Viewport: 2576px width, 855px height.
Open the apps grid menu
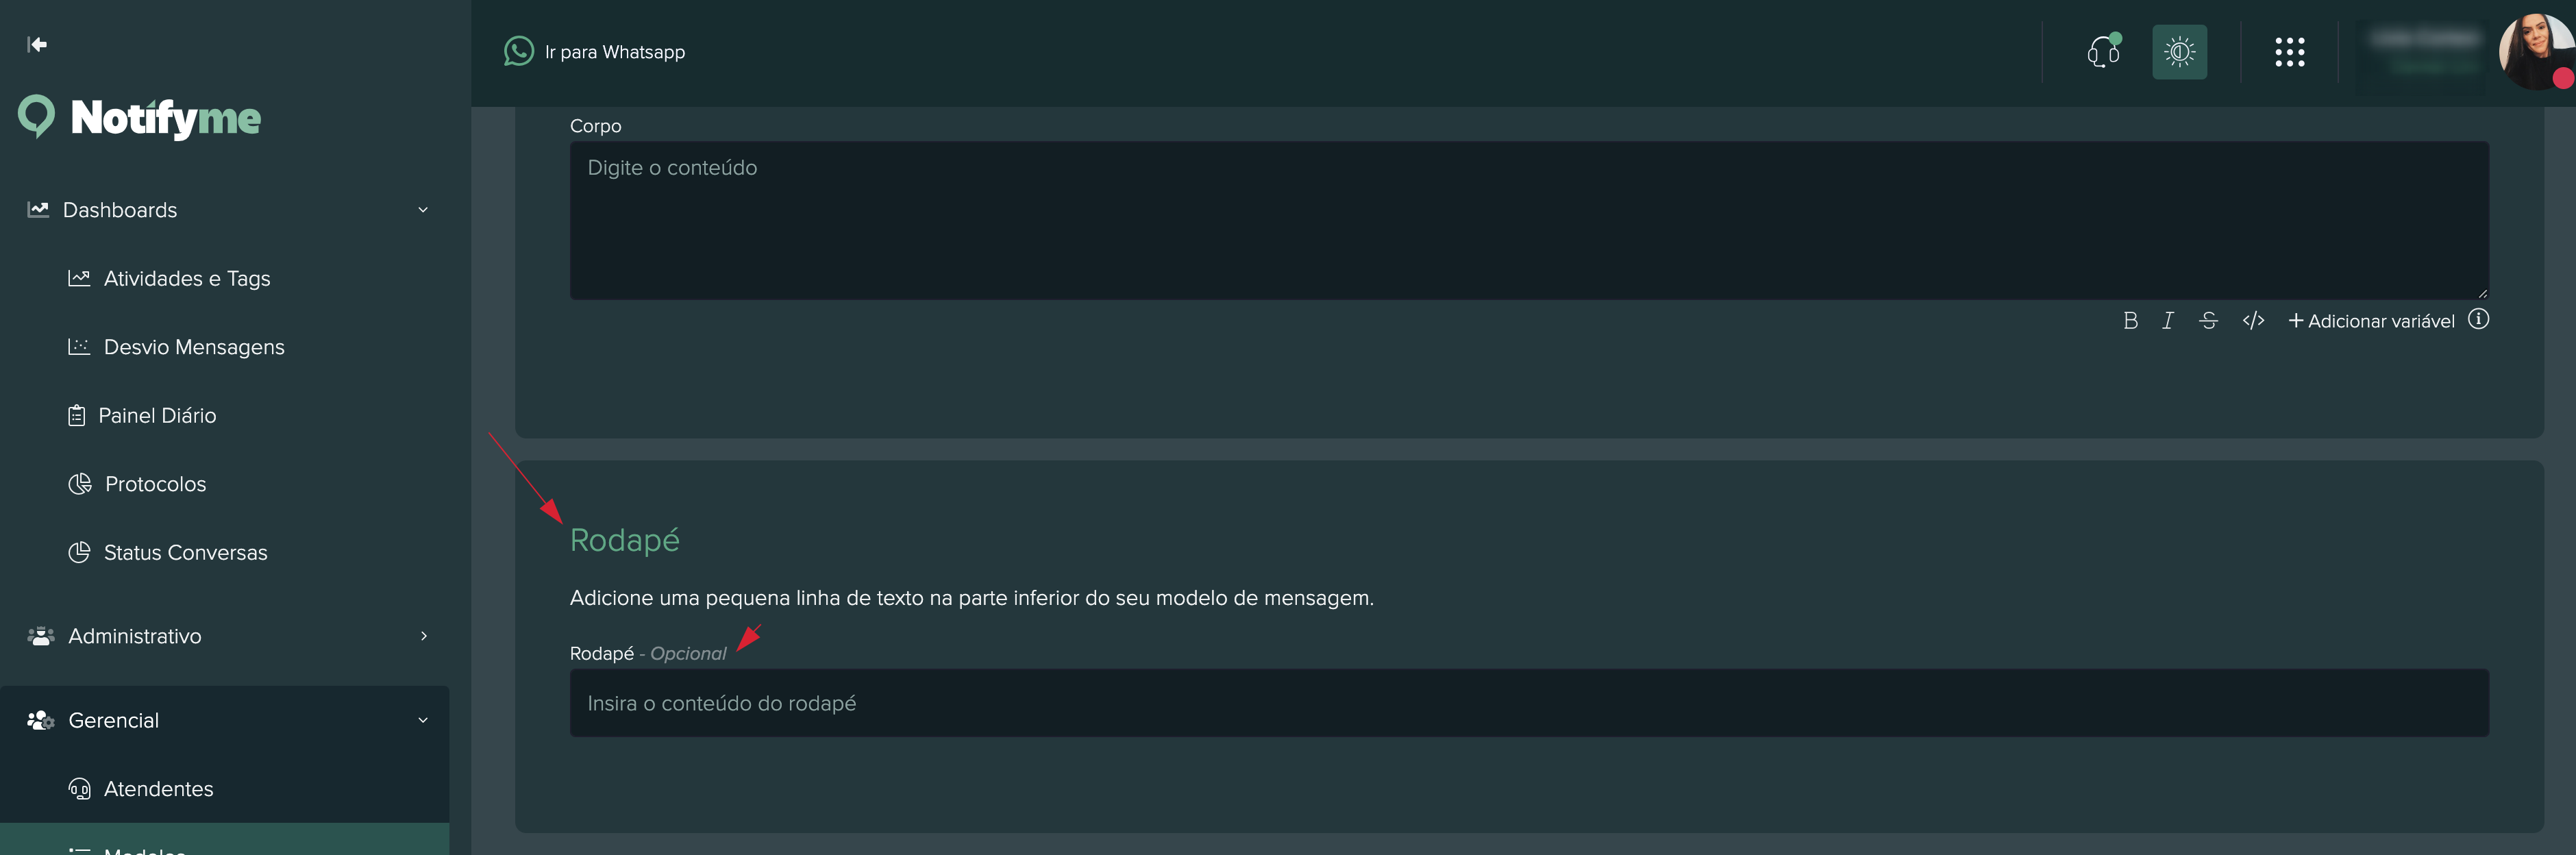[x=2289, y=52]
